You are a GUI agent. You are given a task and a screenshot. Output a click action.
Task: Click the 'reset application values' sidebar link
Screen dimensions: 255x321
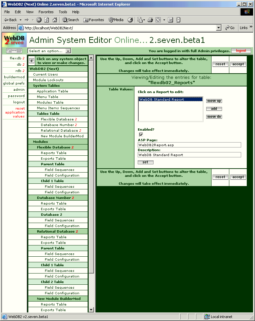(x=15, y=112)
